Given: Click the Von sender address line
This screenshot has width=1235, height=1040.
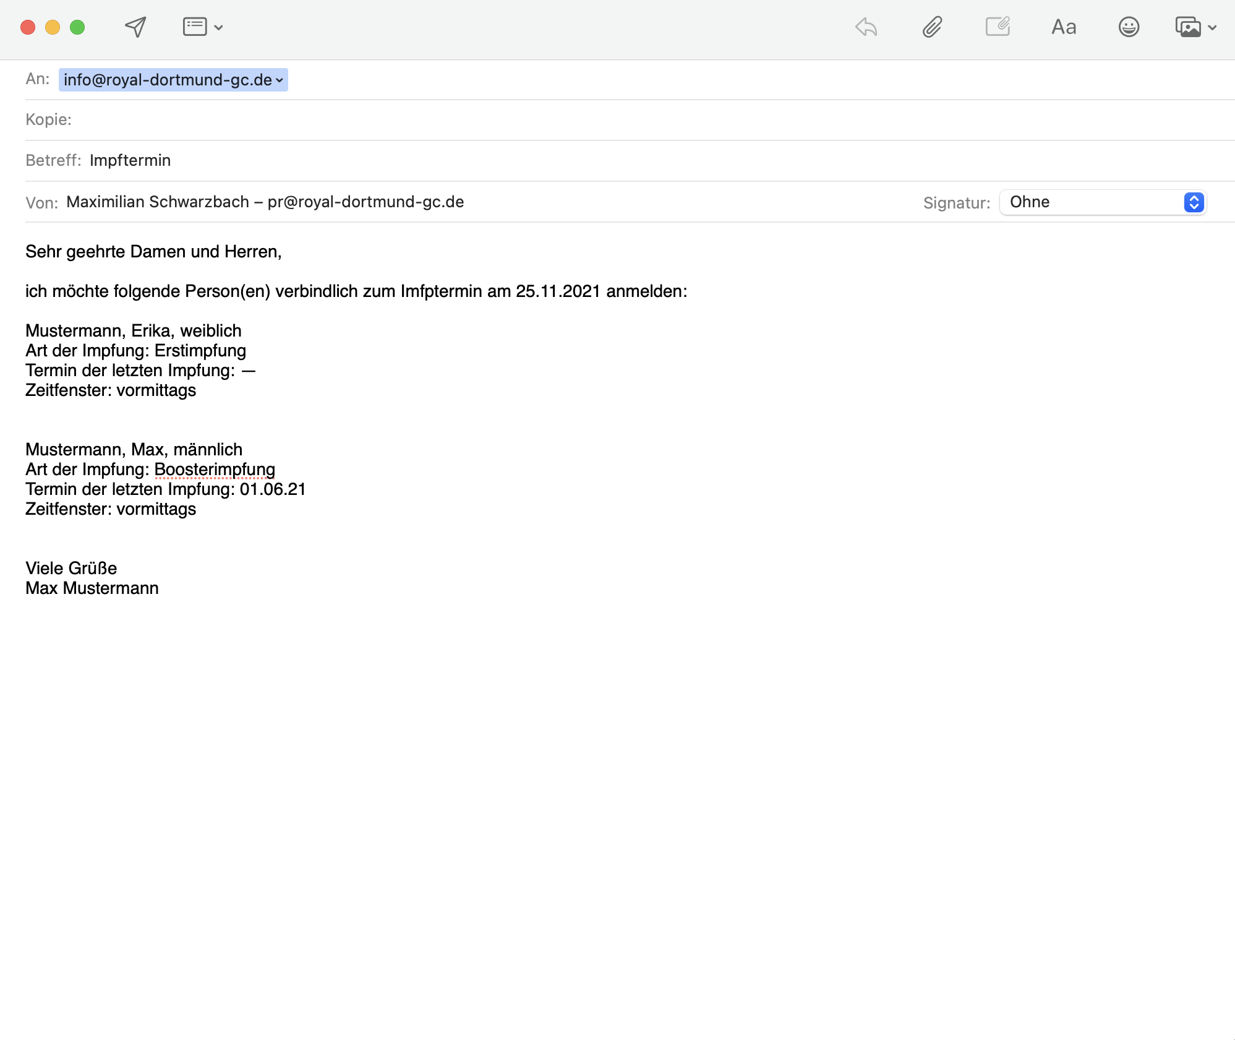Looking at the screenshot, I should pyautogui.click(x=265, y=202).
